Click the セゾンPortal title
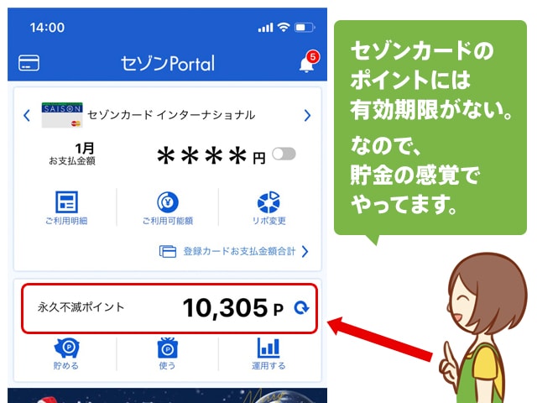 coord(168,64)
